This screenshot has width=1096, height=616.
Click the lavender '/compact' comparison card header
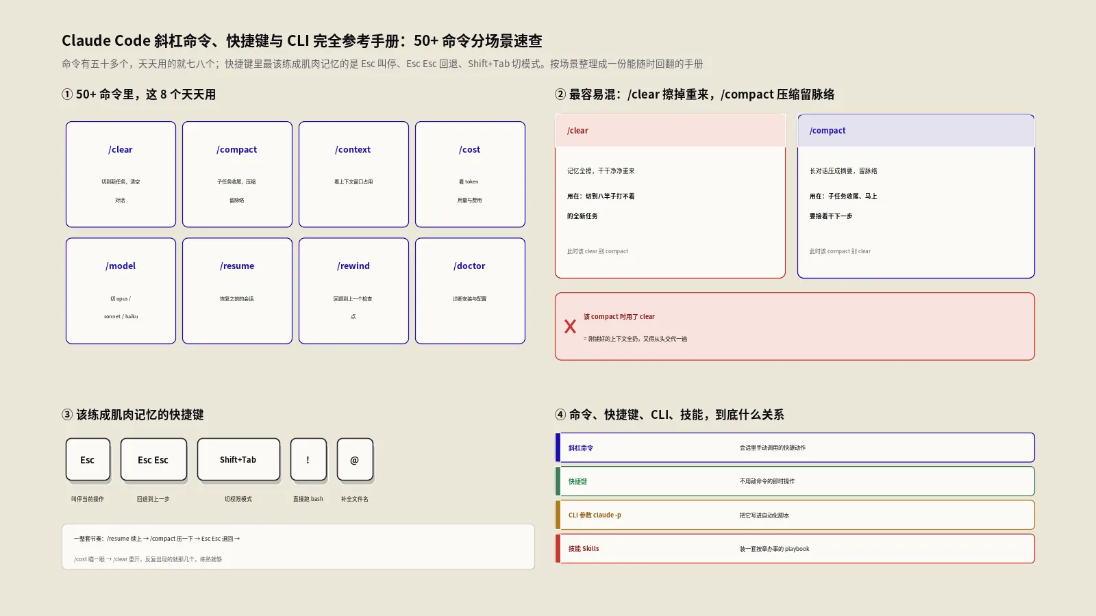[x=916, y=130]
